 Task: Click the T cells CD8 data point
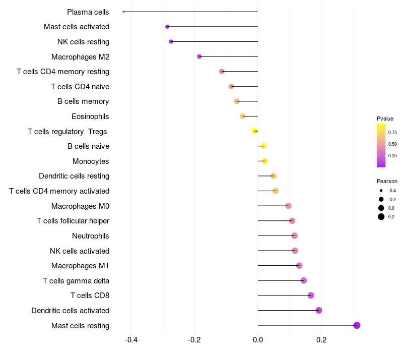(x=311, y=296)
